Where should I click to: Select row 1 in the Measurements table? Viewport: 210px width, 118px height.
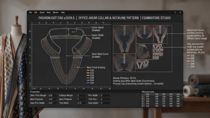[x=162, y=97]
